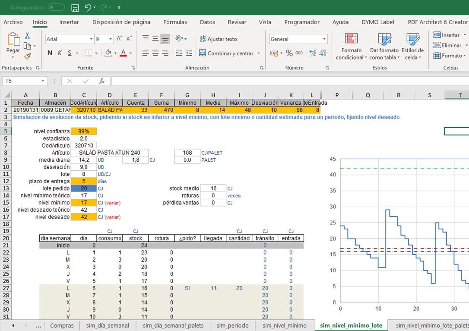Toggle bold N formatting
Screen dimensions: 469x331
50,53
